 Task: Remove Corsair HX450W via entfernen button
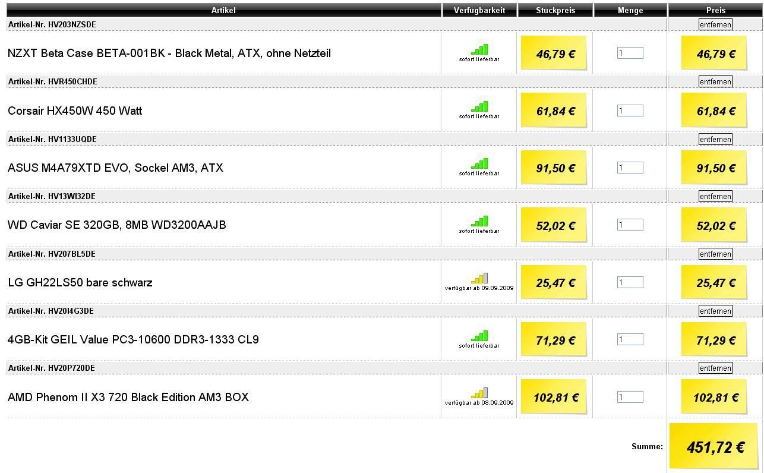tap(715, 81)
